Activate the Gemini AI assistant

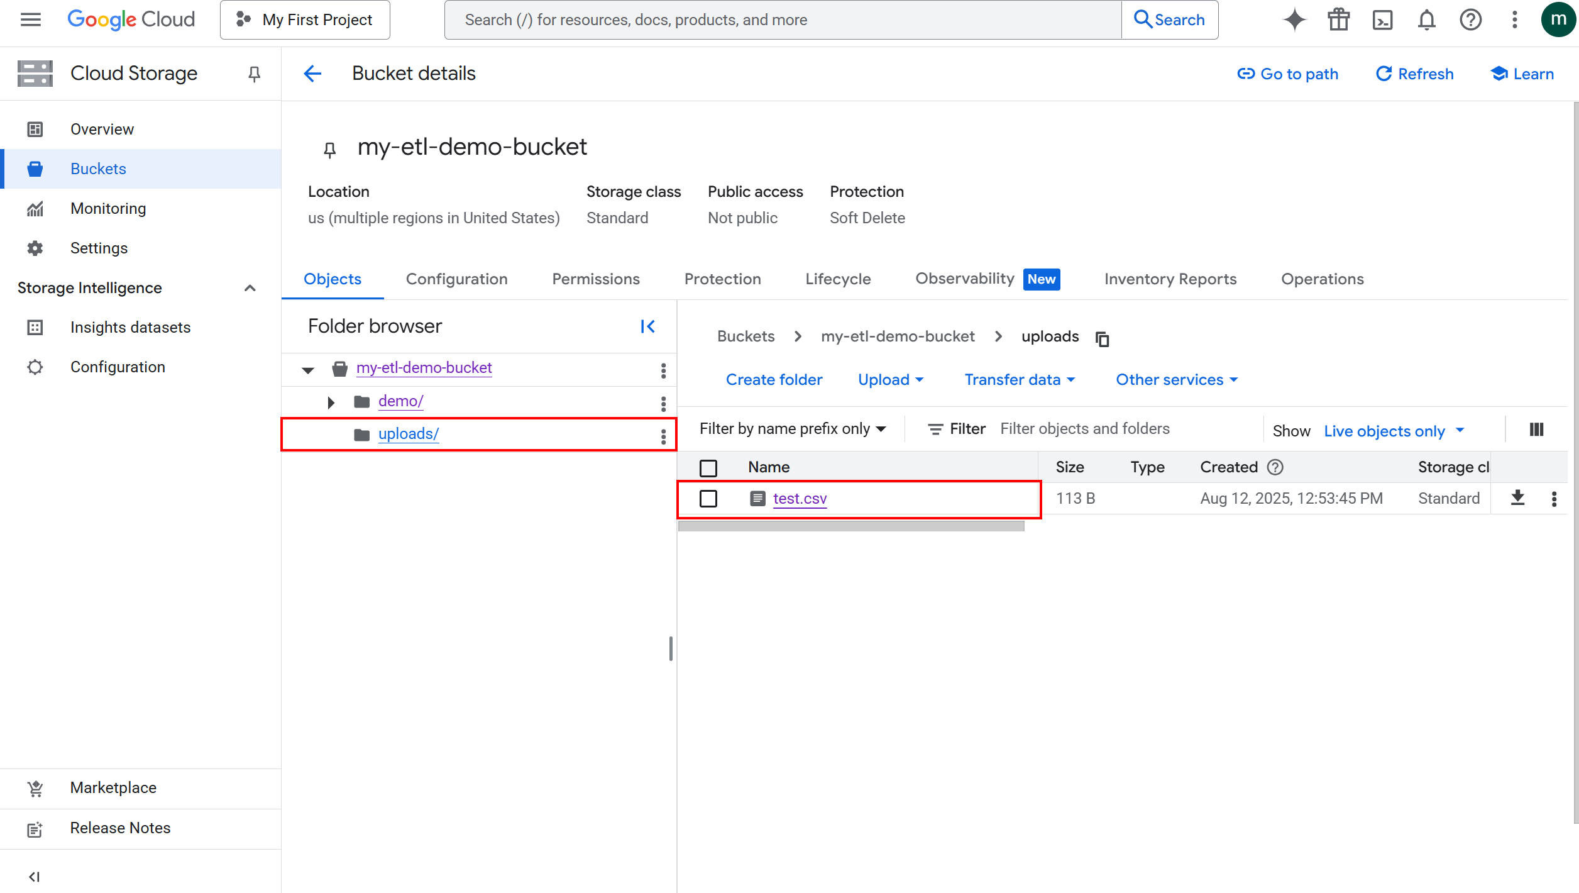coord(1294,19)
